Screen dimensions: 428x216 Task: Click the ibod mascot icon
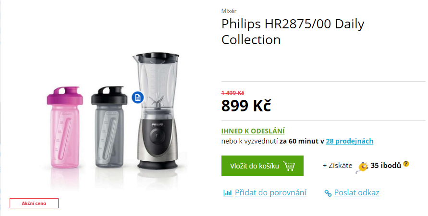click(363, 167)
